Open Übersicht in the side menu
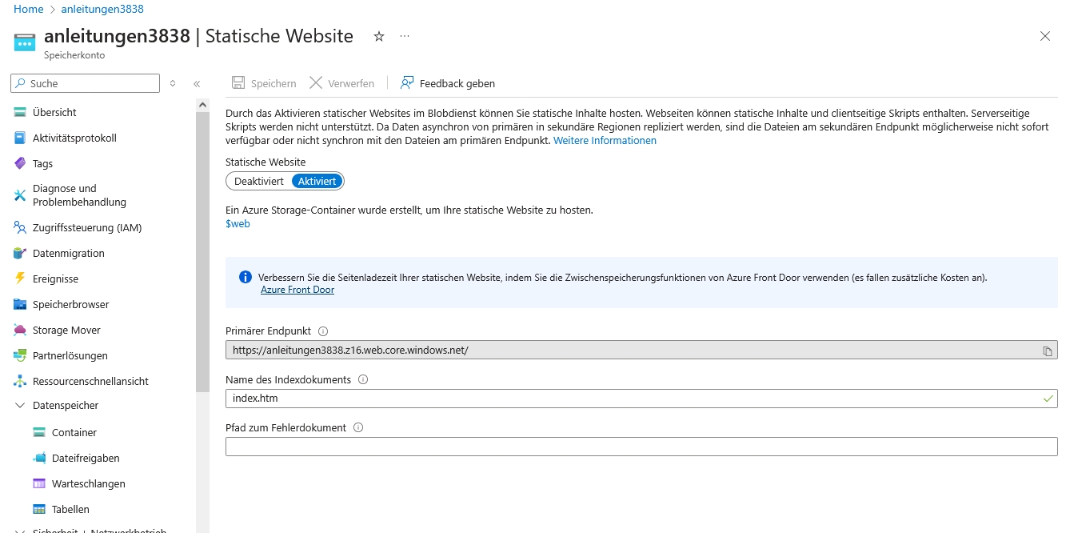Image resolution: width=1074 pixels, height=533 pixels. click(x=54, y=113)
